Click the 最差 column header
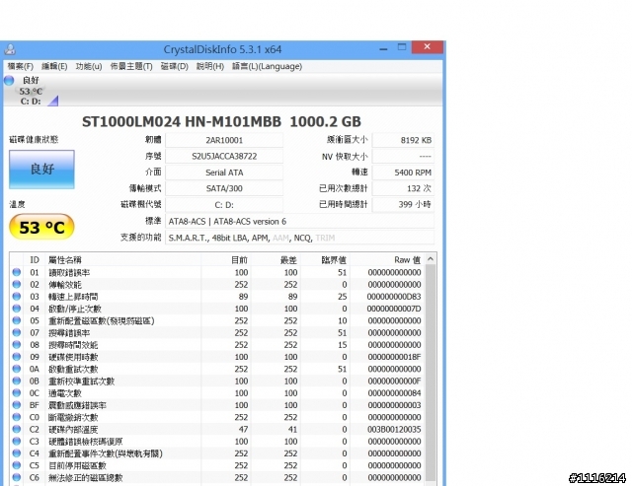This screenshot has width=632, height=486. (x=275, y=260)
